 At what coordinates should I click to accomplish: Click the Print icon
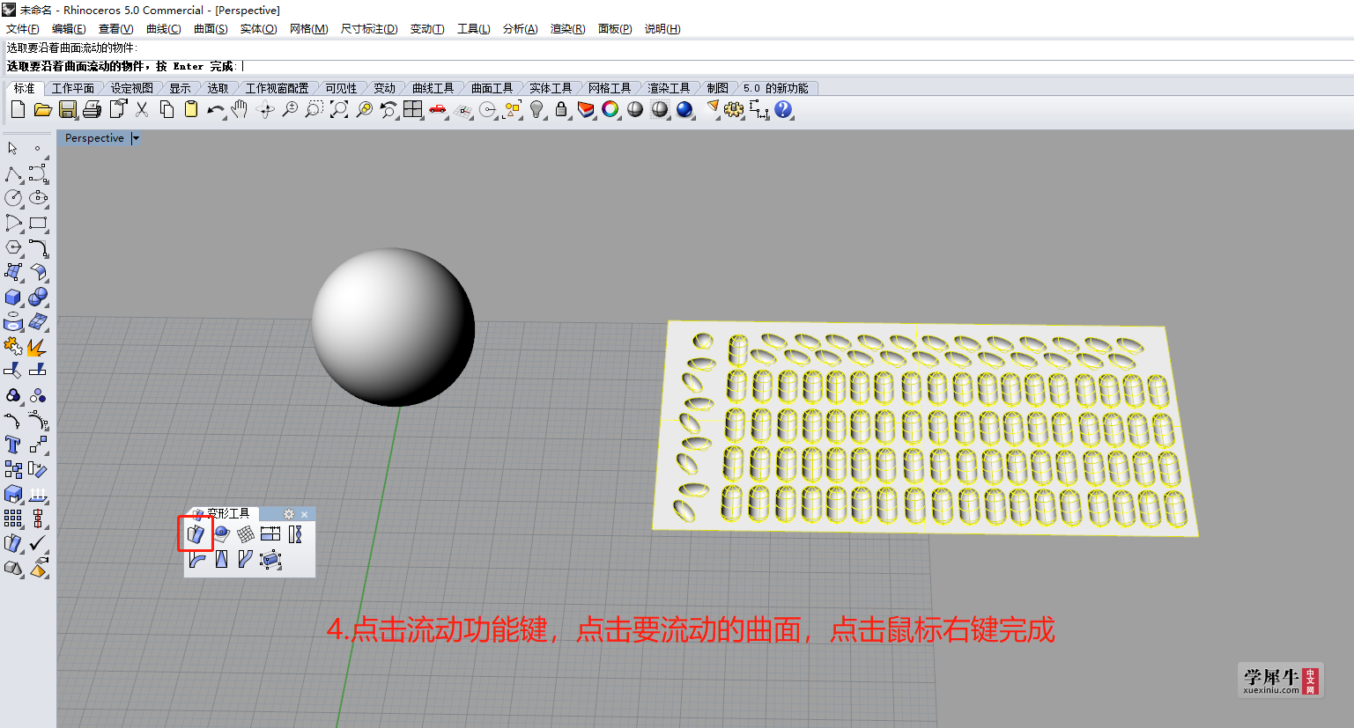tap(92, 109)
